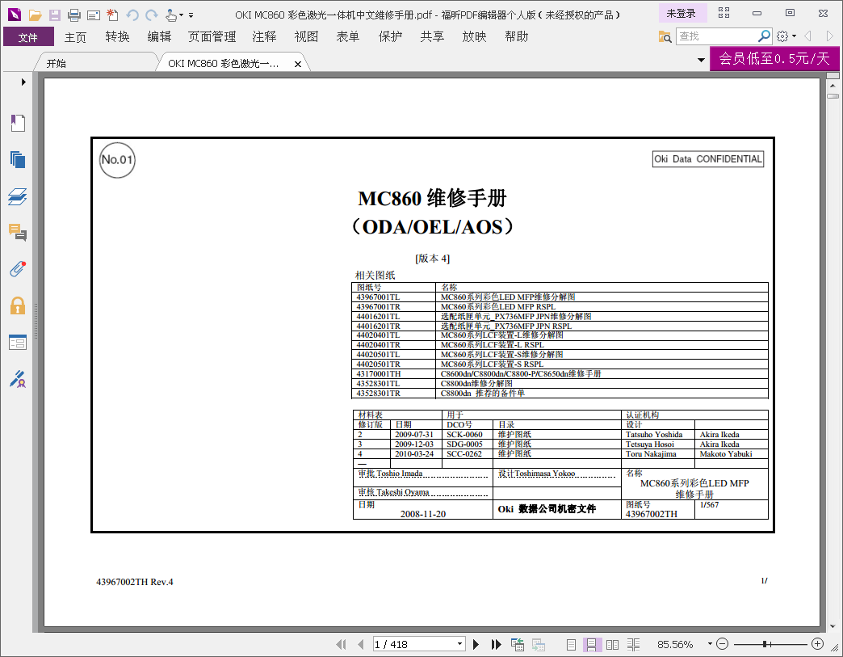Click the 未登录 login button
Image resolution: width=843 pixels, height=657 pixels.
[x=681, y=14]
